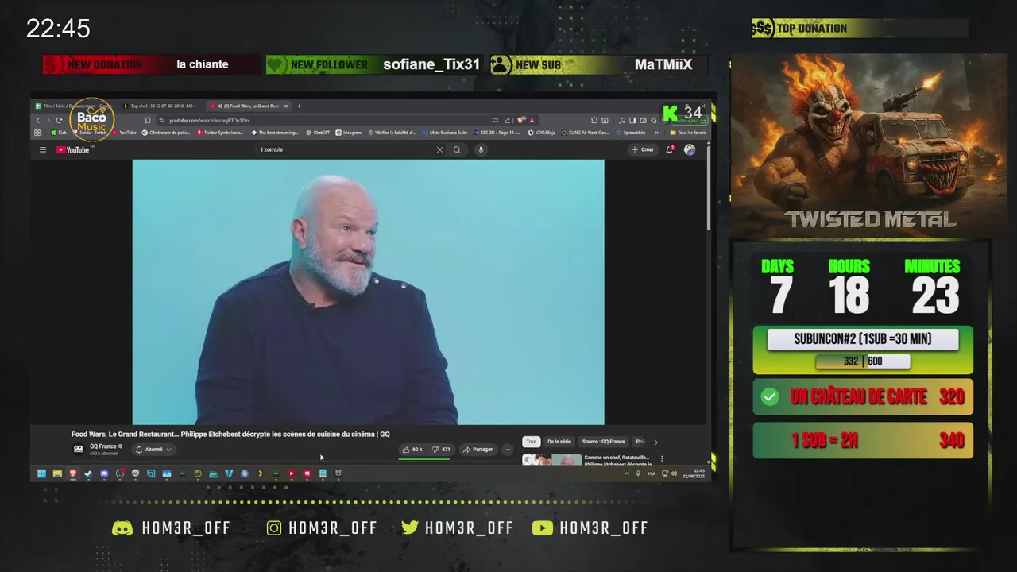The height and width of the screenshot is (572, 1017).
Task: Switch to the Top chef S9 E2 tab
Action: click(x=159, y=106)
